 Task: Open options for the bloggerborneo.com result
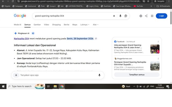point(158,59)
